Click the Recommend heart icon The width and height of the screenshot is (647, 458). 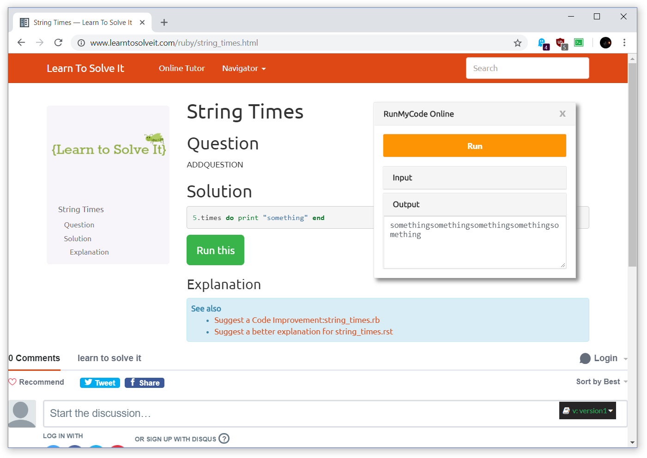12,382
